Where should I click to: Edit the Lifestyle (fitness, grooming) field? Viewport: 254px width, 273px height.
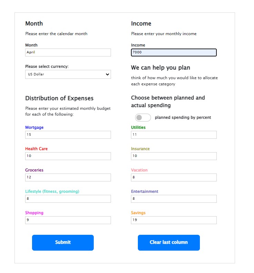[68, 199]
